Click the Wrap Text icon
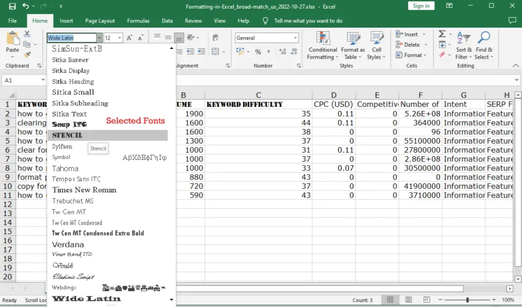Screen dimensions: 522x307 click(216, 38)
